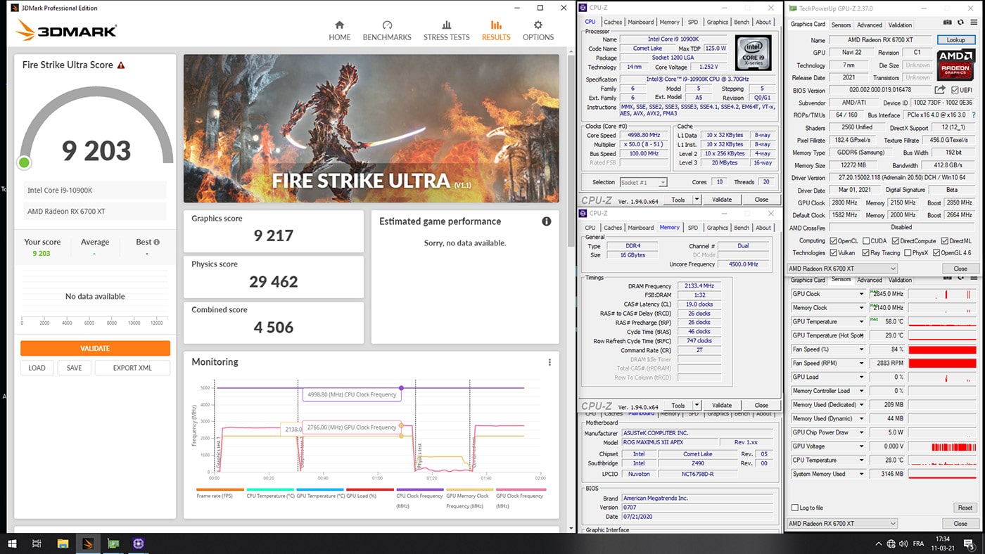Toggle the Ray Tracing checkbox in GPU-Z
985x554 pixels.
pyautogui.click(x=866, y=253)
